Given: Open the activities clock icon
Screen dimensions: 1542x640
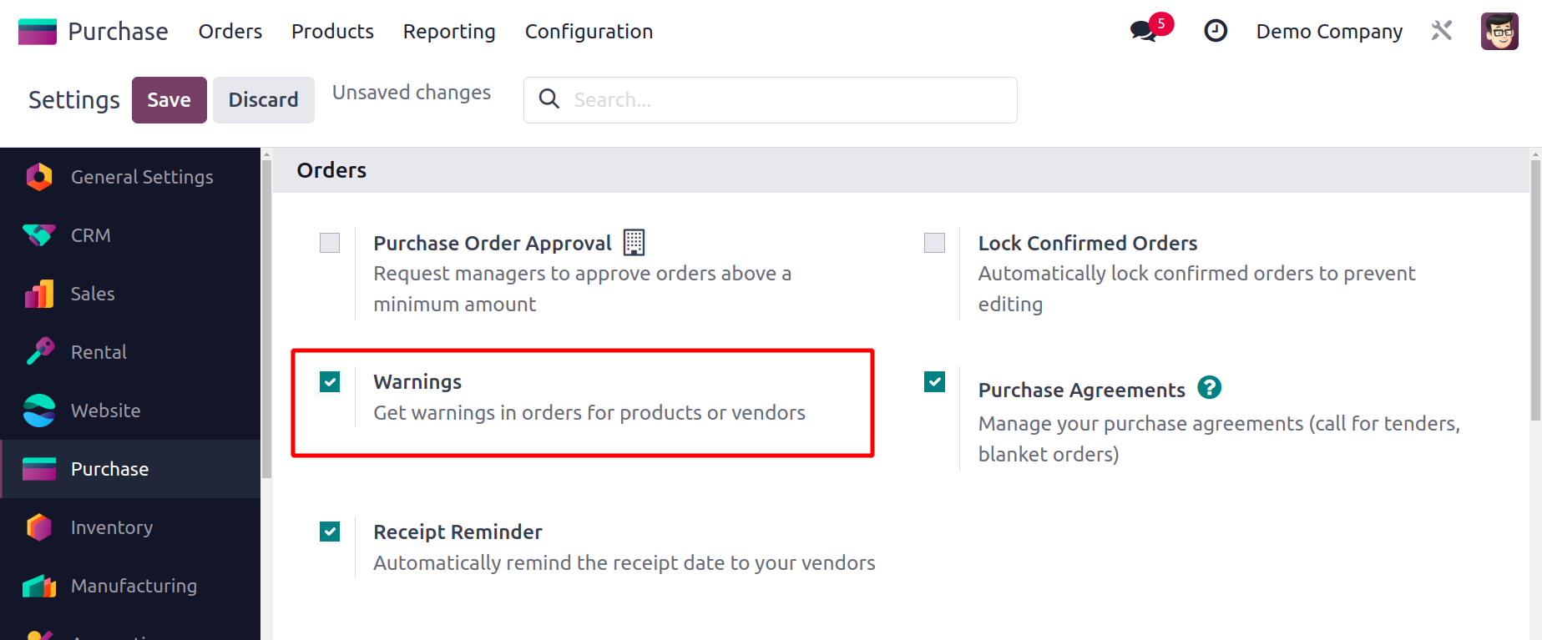Looking at the screenshot, I should [1215, 31].
